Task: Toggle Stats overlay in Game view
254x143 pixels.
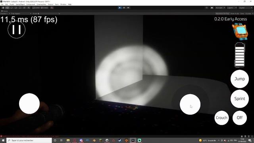Action: 242,14
